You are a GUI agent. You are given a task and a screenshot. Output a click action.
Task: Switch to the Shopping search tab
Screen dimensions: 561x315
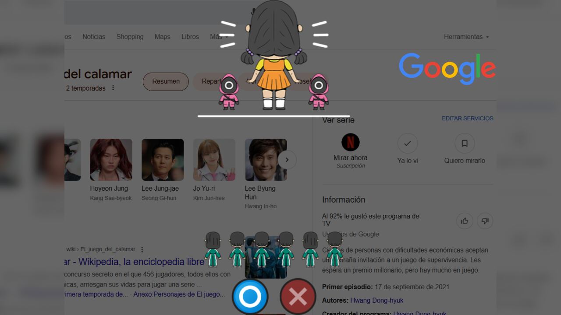click(x=130, y=37)
